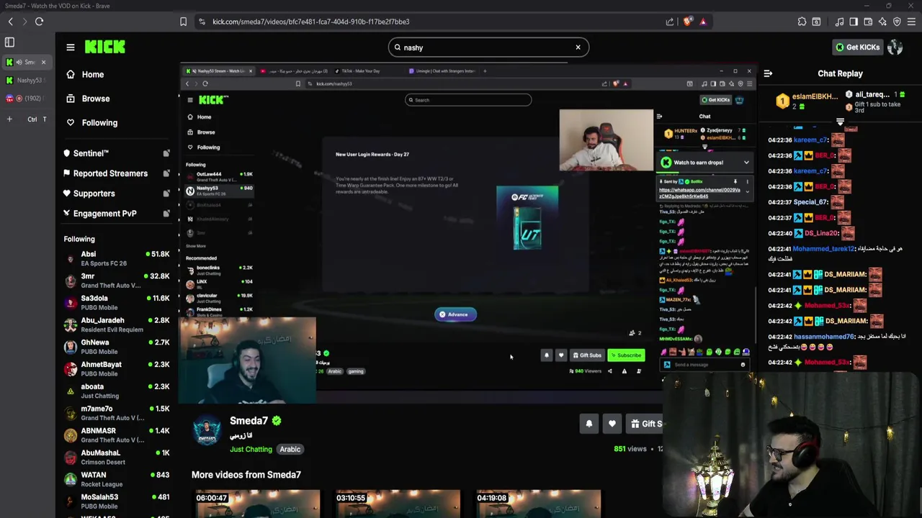Open the 04:19:08 video thumbnail
Screen dimensions: 922x518
coord(537,504)
